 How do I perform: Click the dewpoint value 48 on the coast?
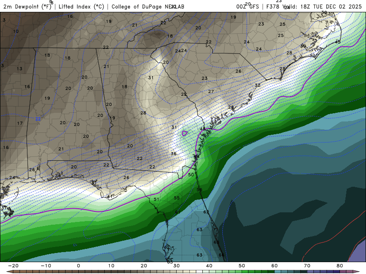point(203,129)
